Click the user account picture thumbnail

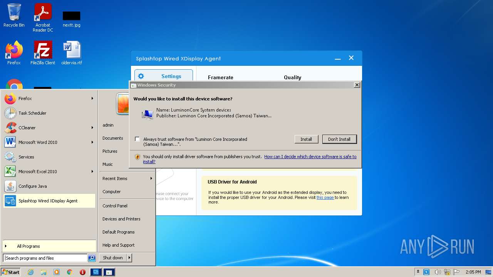click(x=123, y=103)
